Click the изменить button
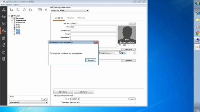200x112 pixels. tap(129, 61)
